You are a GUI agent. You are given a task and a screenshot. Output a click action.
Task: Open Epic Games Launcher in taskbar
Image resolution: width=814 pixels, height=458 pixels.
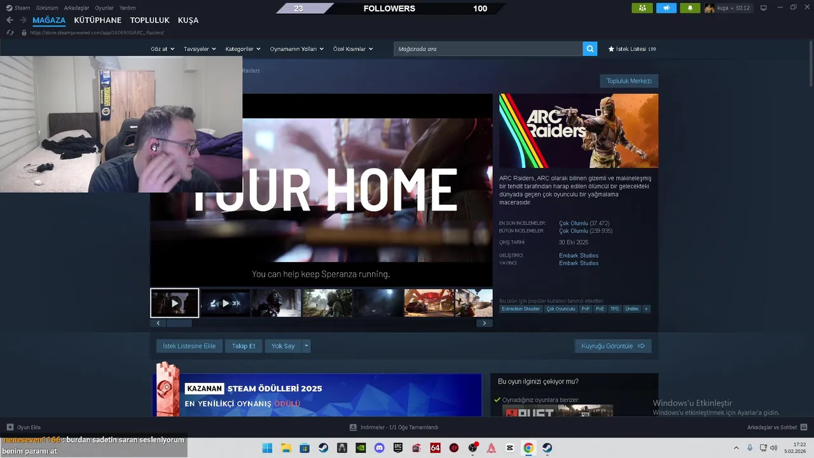point(398,448)
